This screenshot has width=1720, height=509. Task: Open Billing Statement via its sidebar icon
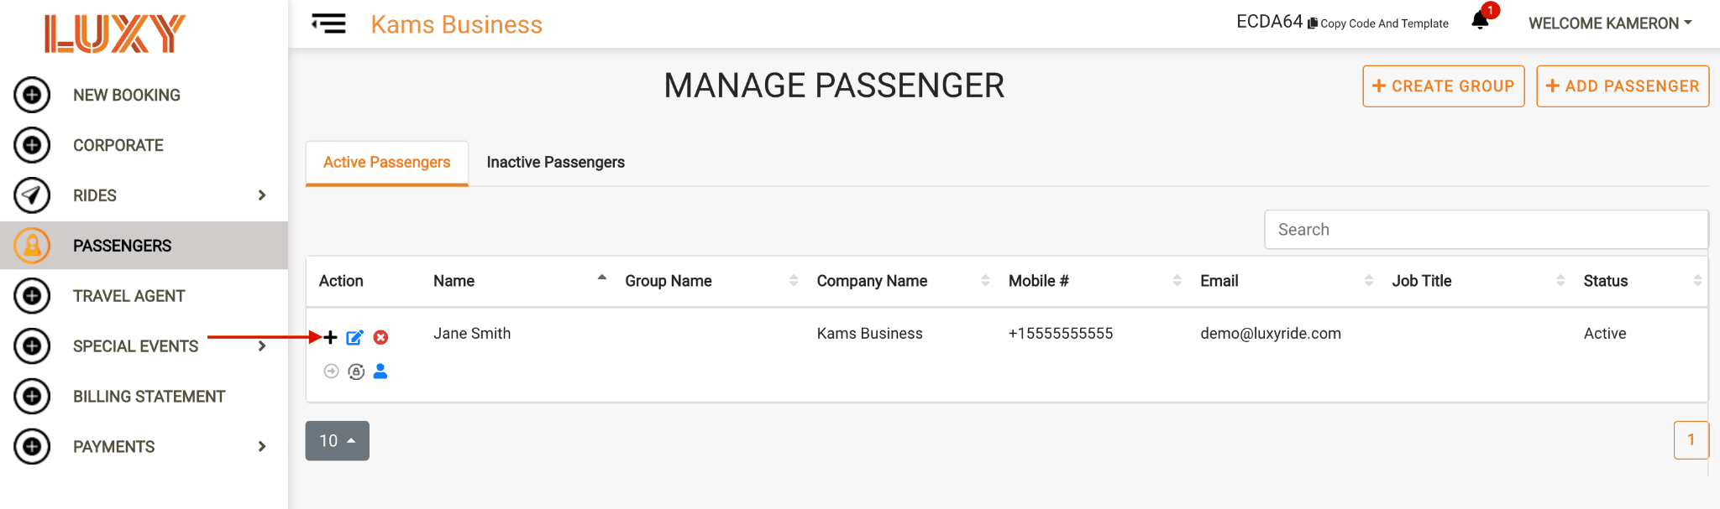point(32,397)
